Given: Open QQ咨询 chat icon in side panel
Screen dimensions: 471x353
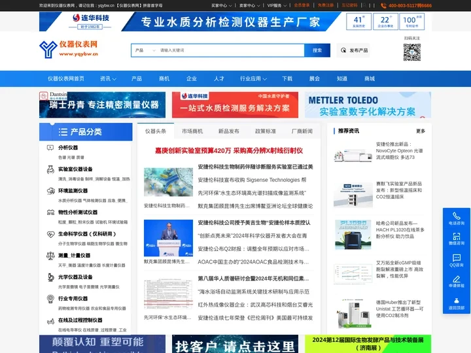Looking at the screenshot, I should [457, 258].
